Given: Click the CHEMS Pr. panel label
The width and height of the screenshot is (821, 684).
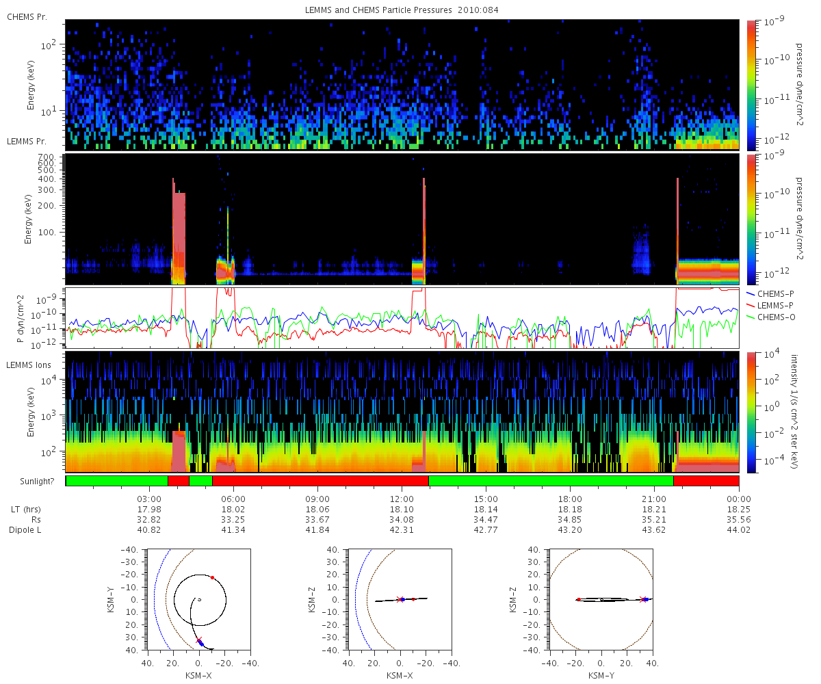Looking at the screenshot, I should point(27,17).
